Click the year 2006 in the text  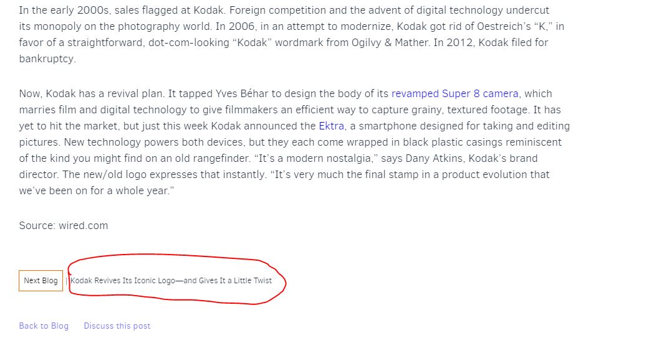pyautogui.click(x=241, y=26)
